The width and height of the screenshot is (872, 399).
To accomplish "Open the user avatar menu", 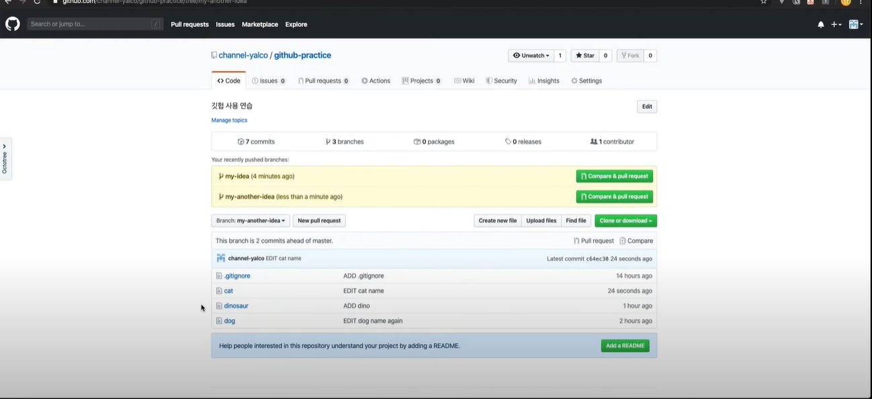I will point(855,25).
